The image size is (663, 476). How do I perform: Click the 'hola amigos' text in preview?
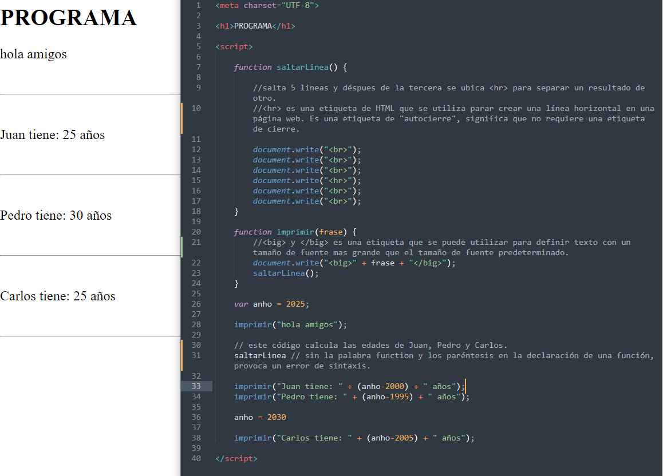pos(33,54)
